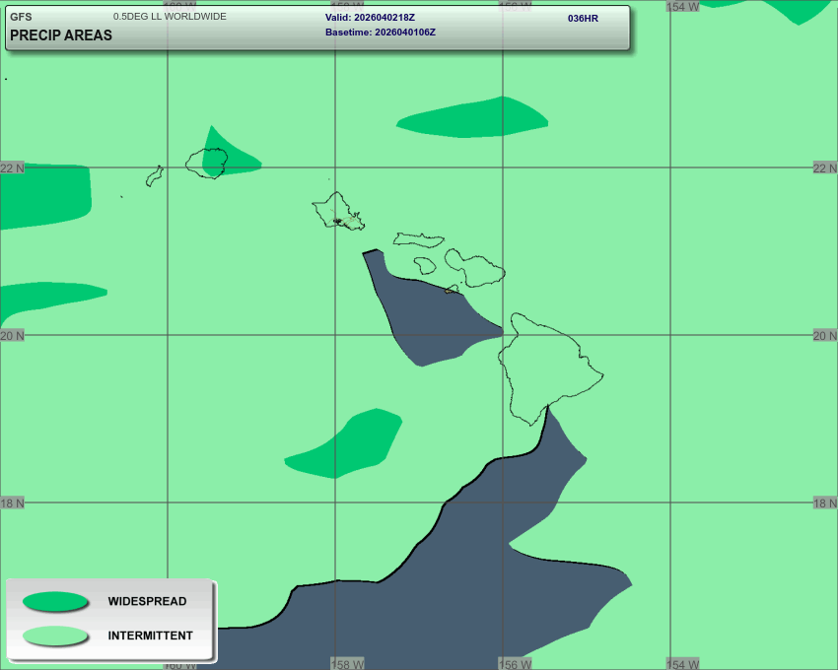The image size is (838, 670).
Task: Select the Basetime 2026040106Z text
Action: point(380,33)
